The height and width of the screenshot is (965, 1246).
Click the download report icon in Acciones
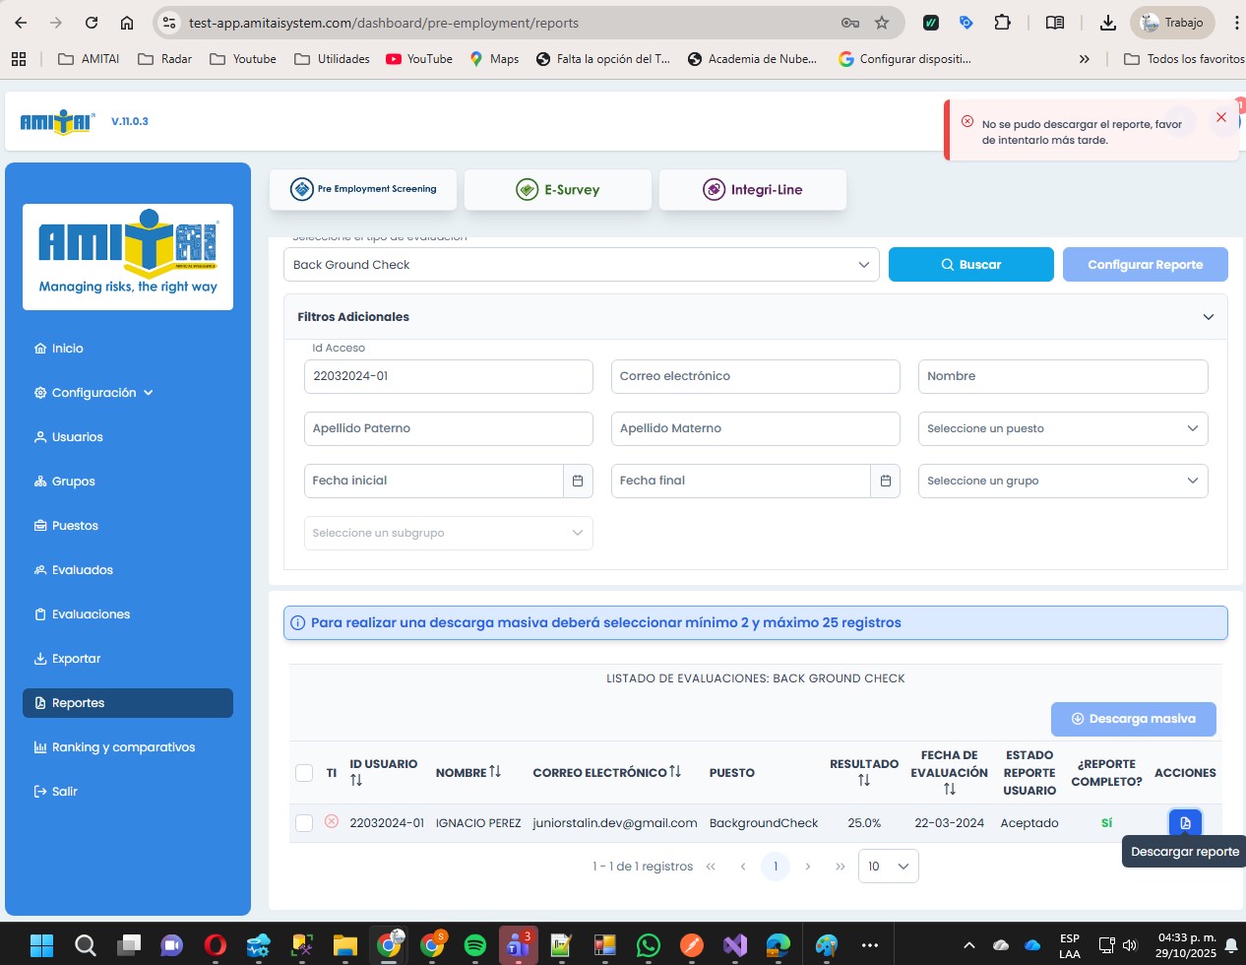[1185, 822]
